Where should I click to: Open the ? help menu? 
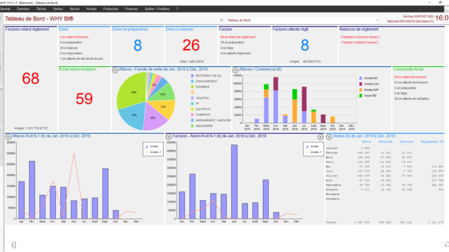(x=177, y=9)
